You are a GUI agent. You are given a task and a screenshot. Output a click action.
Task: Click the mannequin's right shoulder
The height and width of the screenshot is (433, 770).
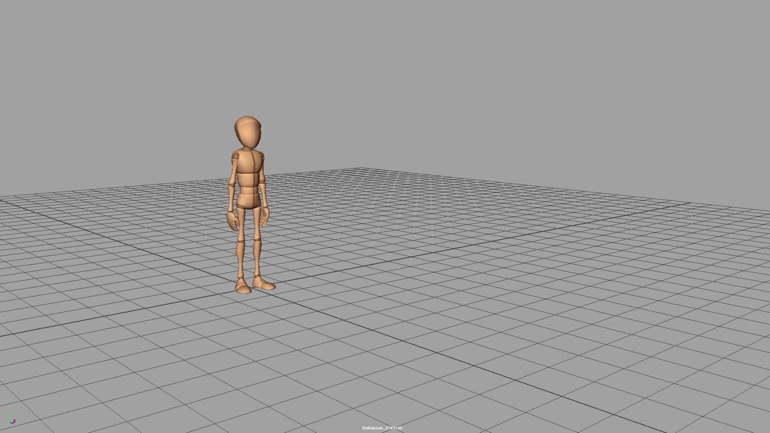236,155
